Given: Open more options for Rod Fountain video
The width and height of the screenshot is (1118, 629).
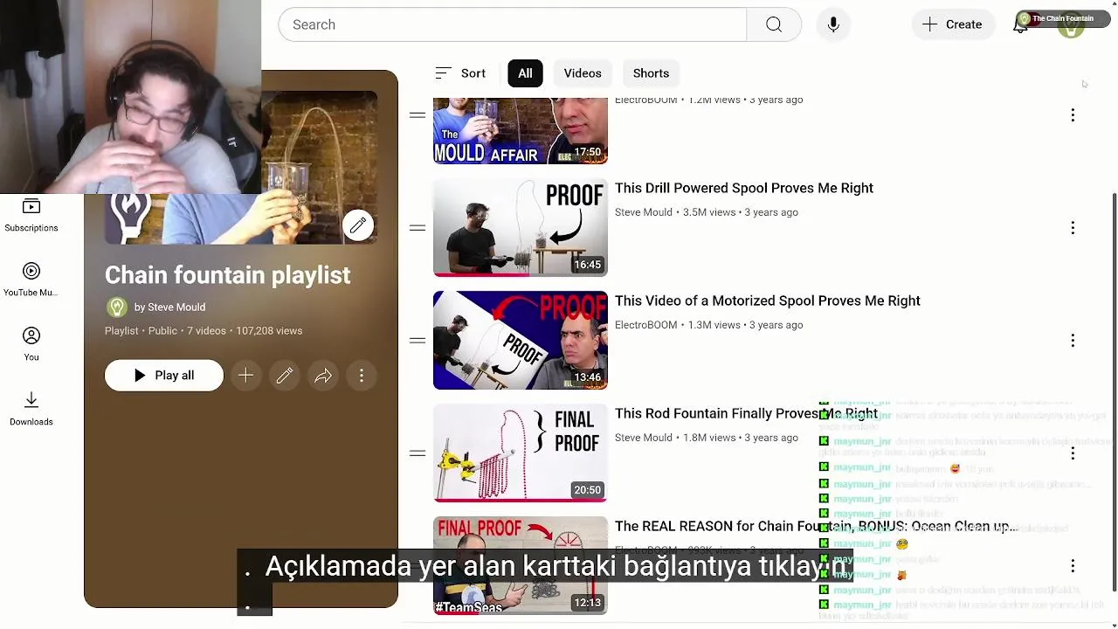Looking at the screenshot, I should point(1073,453).
